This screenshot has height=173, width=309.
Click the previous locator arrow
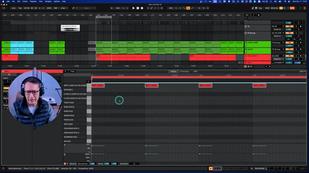point(246,18)
